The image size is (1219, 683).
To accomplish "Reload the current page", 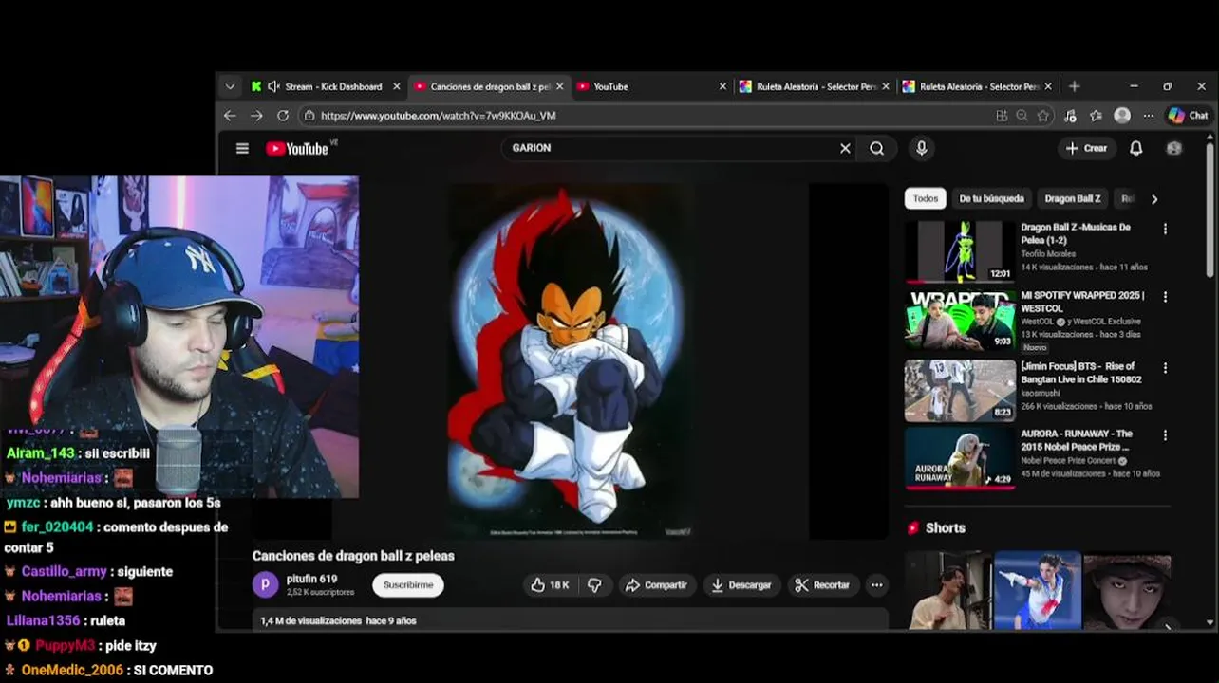I will pos(283,116).
